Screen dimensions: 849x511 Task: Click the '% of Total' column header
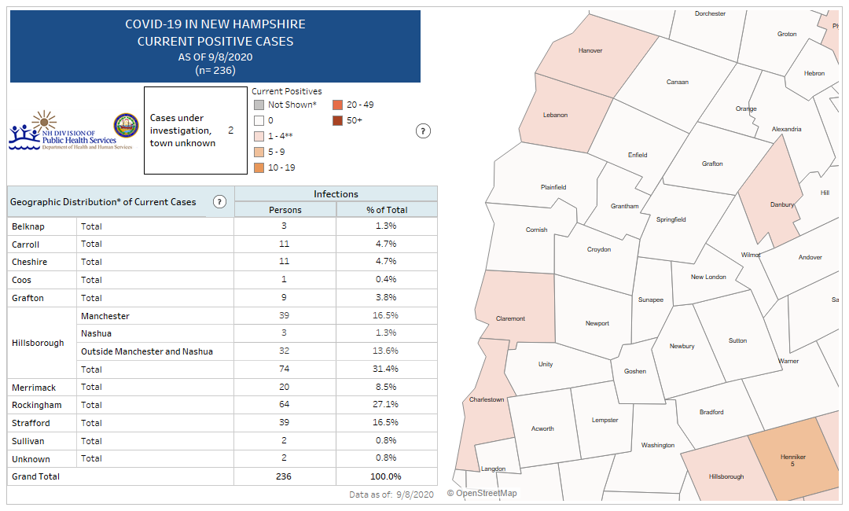tap(387, 210)
